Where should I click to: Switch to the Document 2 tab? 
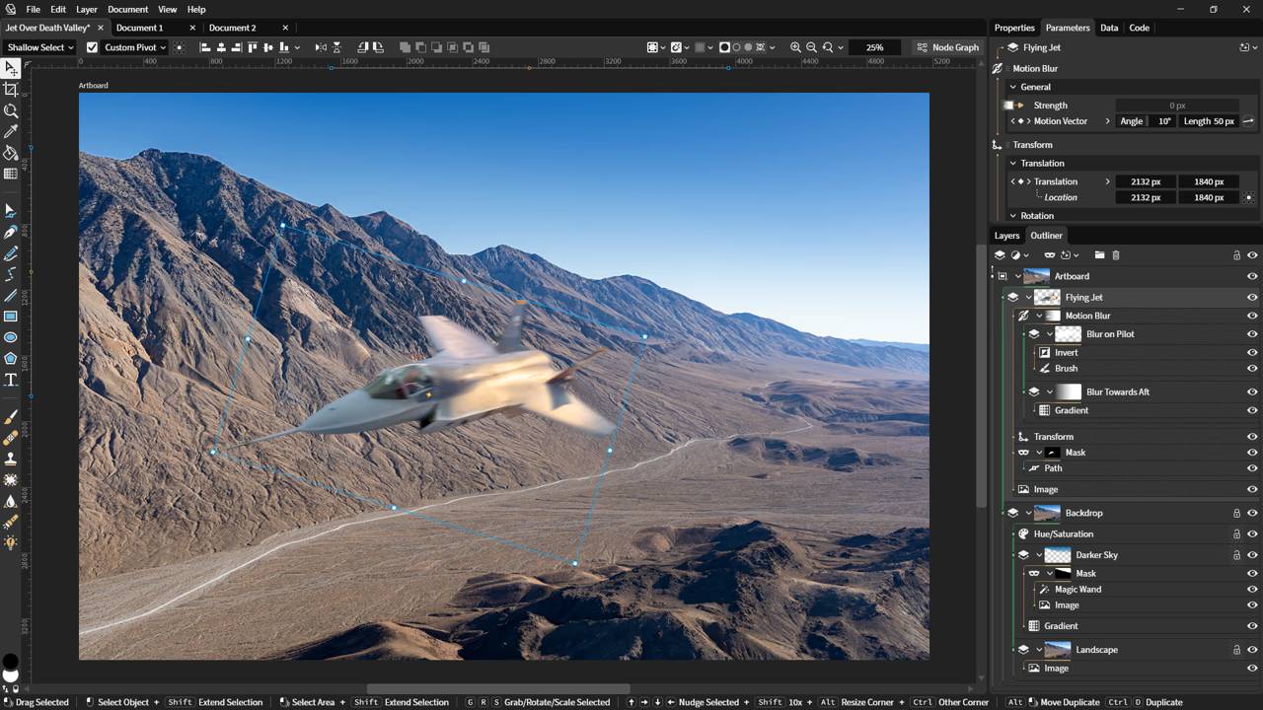pyautogui.click(x=232, y=28)
